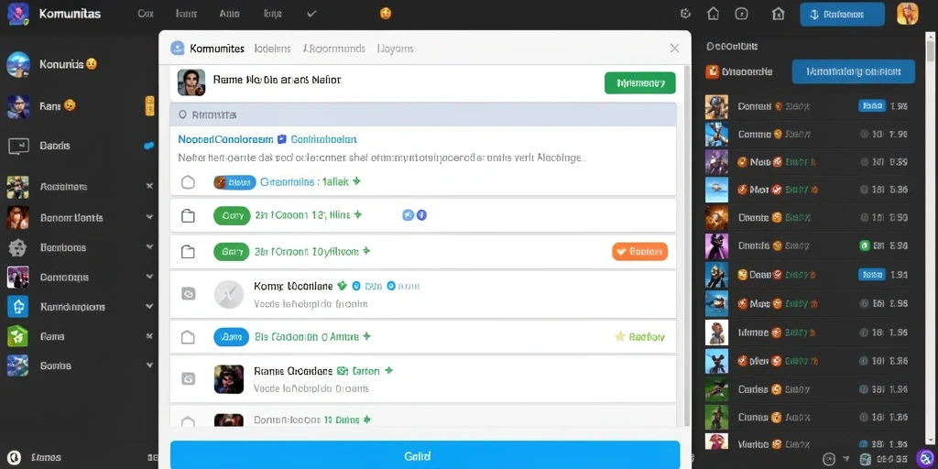Click the dialog's vertical scrollbar
938x469 pixels.
pos(686,245)
